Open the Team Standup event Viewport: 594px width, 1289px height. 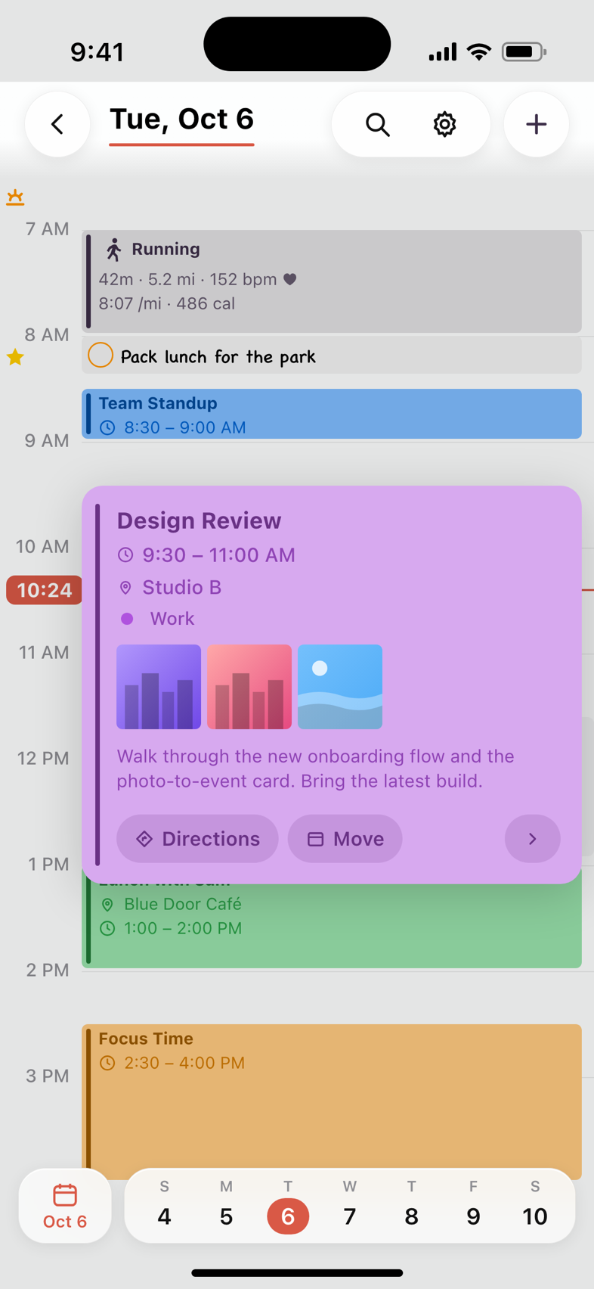click(332, 414)
